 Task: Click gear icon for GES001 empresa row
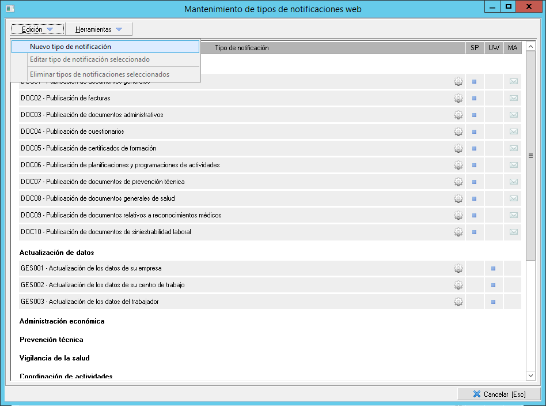458,268
